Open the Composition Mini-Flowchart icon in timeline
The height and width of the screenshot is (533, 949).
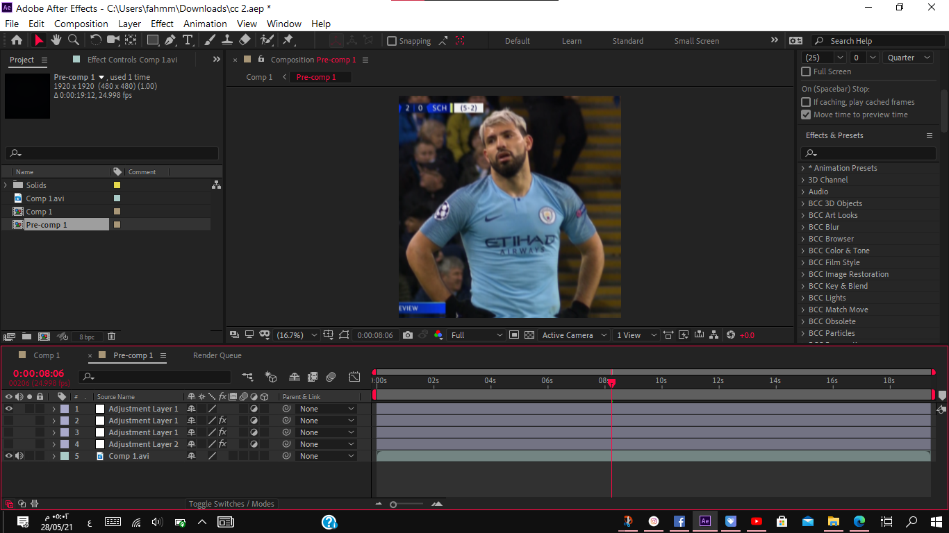point(248,377)
